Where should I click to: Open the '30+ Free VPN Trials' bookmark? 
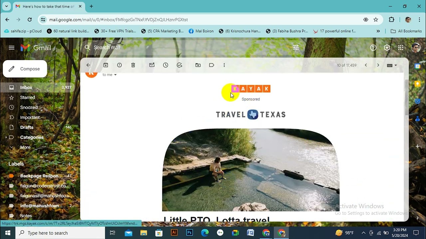(115, 31)
